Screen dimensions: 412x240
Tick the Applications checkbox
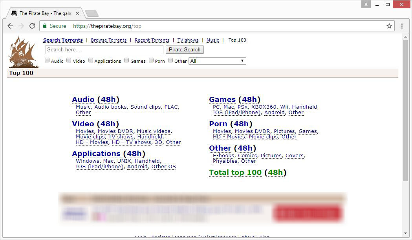click(x=91, y=60)
